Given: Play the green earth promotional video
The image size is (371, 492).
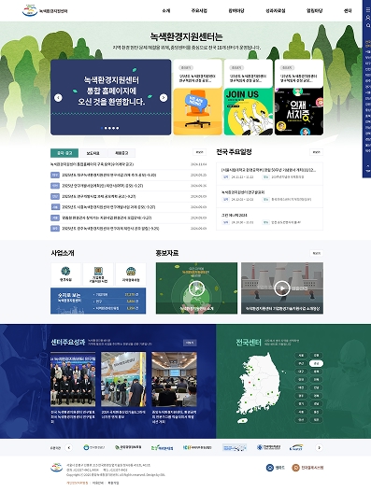Looking at the screenshot, I should pyautogui.click(x=196, y=288).
